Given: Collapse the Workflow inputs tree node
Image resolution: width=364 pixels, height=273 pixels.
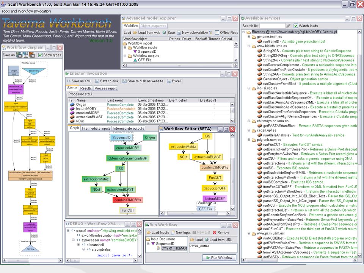Looking at the screenshot, I should 125,47.
